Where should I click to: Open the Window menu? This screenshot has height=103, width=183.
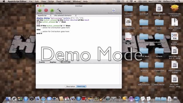tap(77, 1)
